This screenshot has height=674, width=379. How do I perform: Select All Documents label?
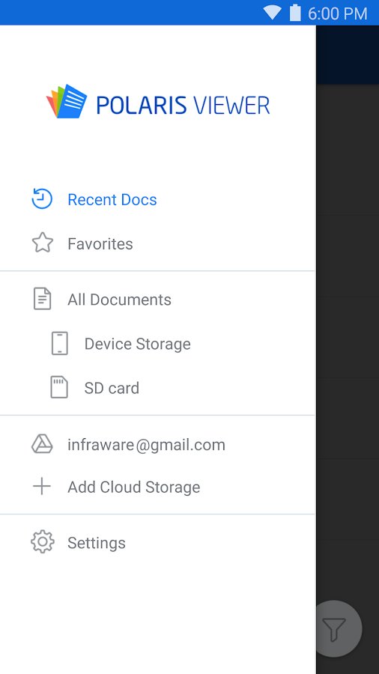click(x=119, y=300)
